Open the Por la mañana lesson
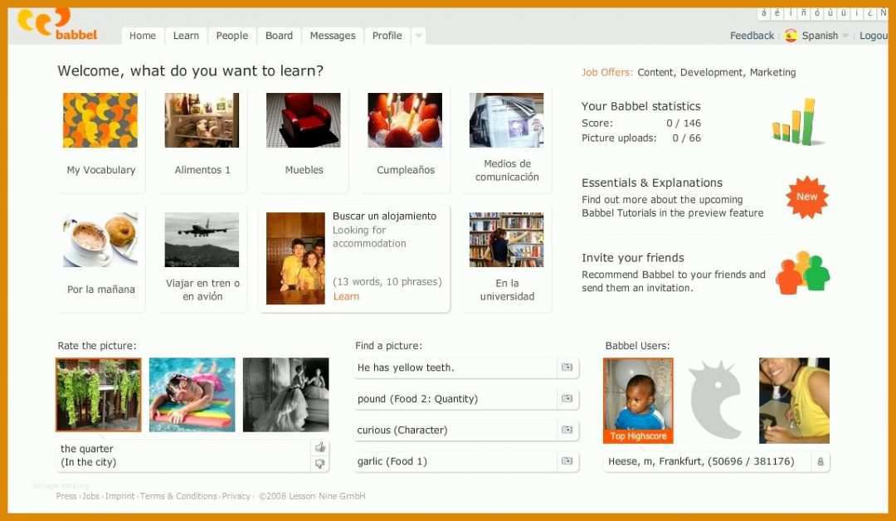896x521 pixels. pos(100,259)
